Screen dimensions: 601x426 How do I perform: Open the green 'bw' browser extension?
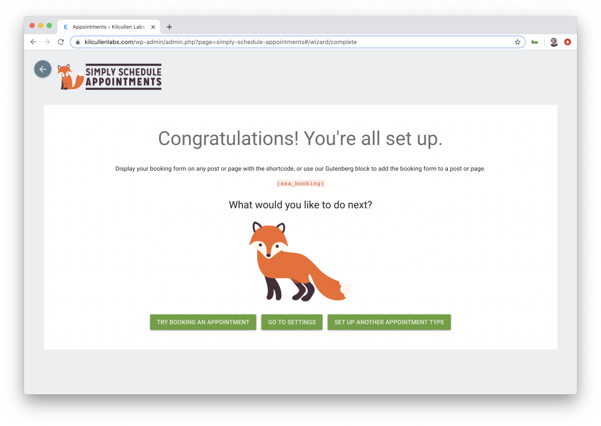tap(535, 42)
